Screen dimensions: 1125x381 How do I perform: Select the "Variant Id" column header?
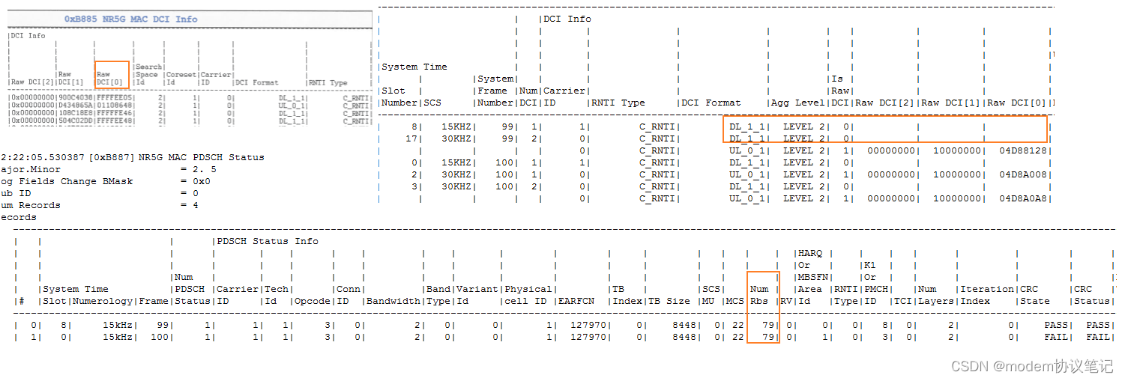point(477,295)
